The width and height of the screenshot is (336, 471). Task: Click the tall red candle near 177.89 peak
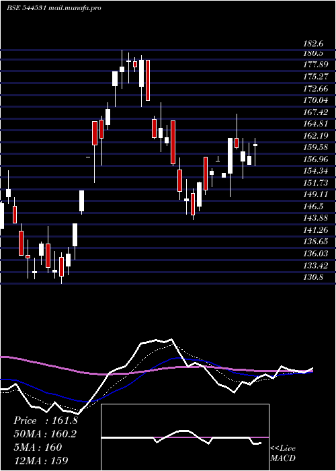pos(148,80)
